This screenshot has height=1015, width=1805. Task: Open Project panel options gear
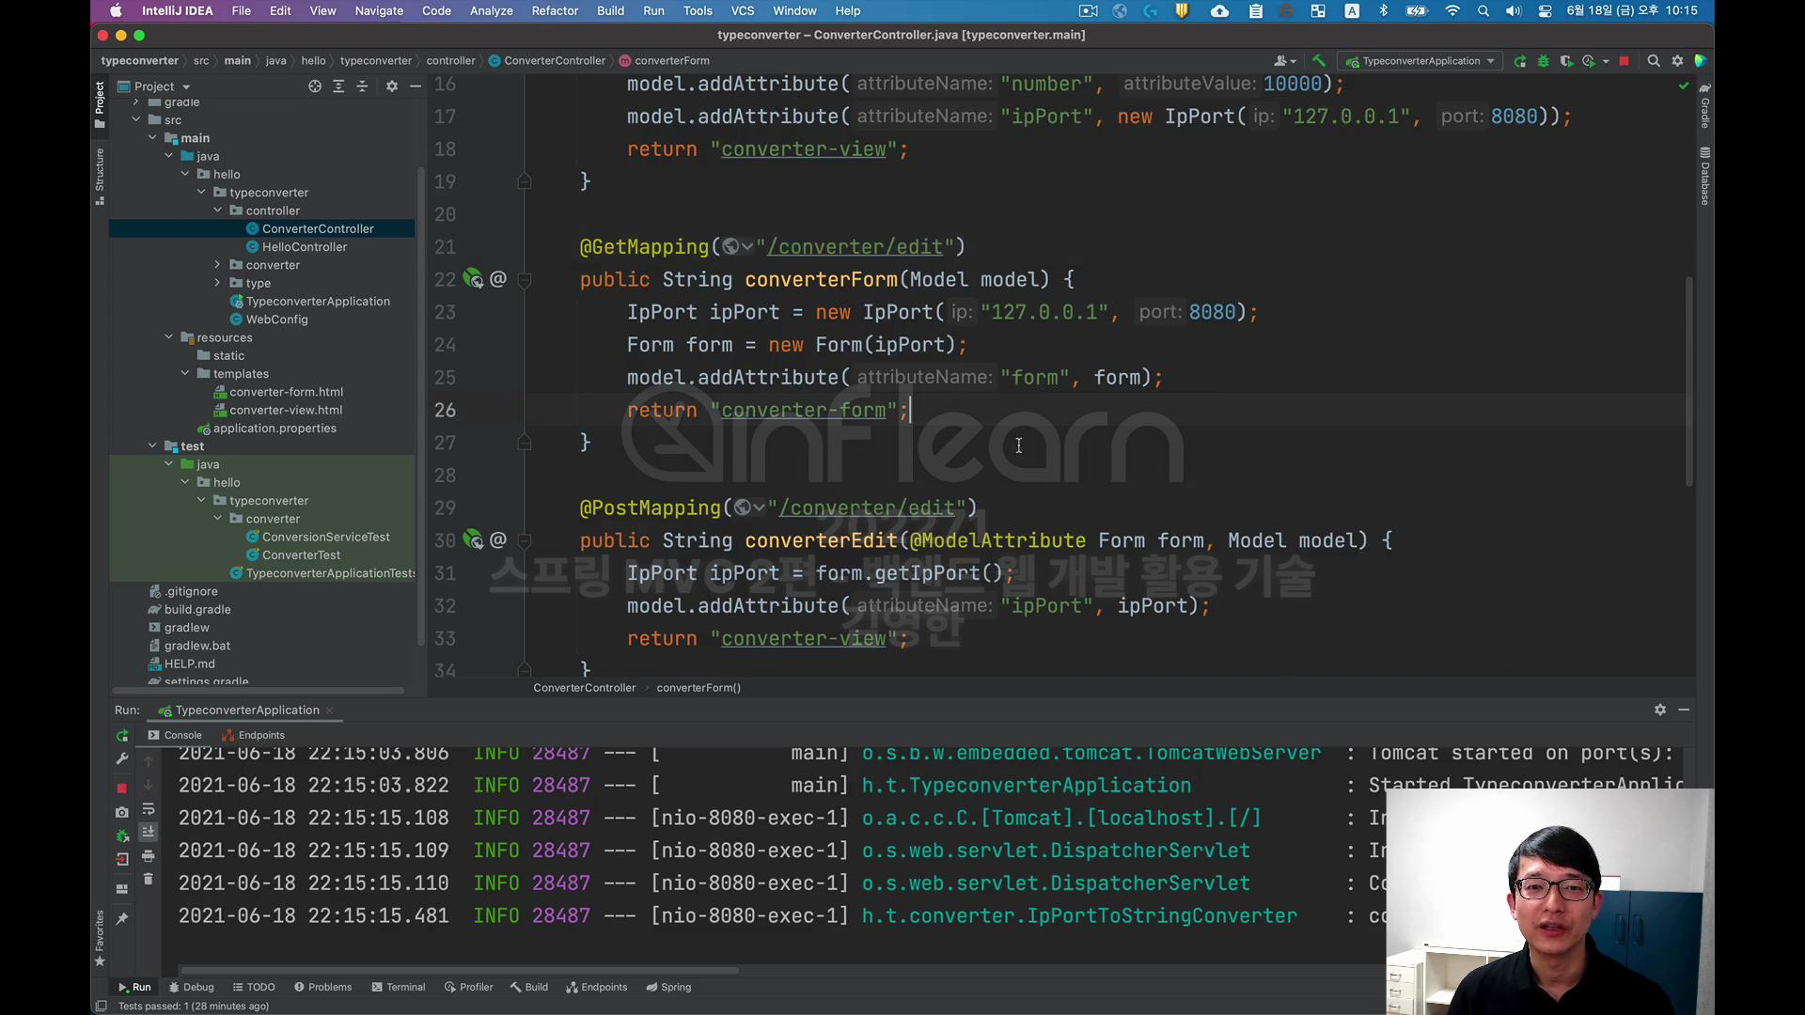[x=392, y=86]
